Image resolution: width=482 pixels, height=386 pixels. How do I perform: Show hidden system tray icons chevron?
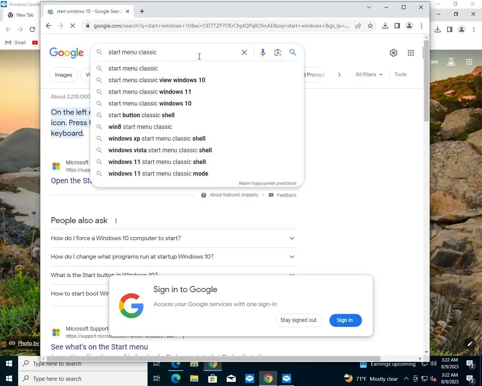pos(406,379)
